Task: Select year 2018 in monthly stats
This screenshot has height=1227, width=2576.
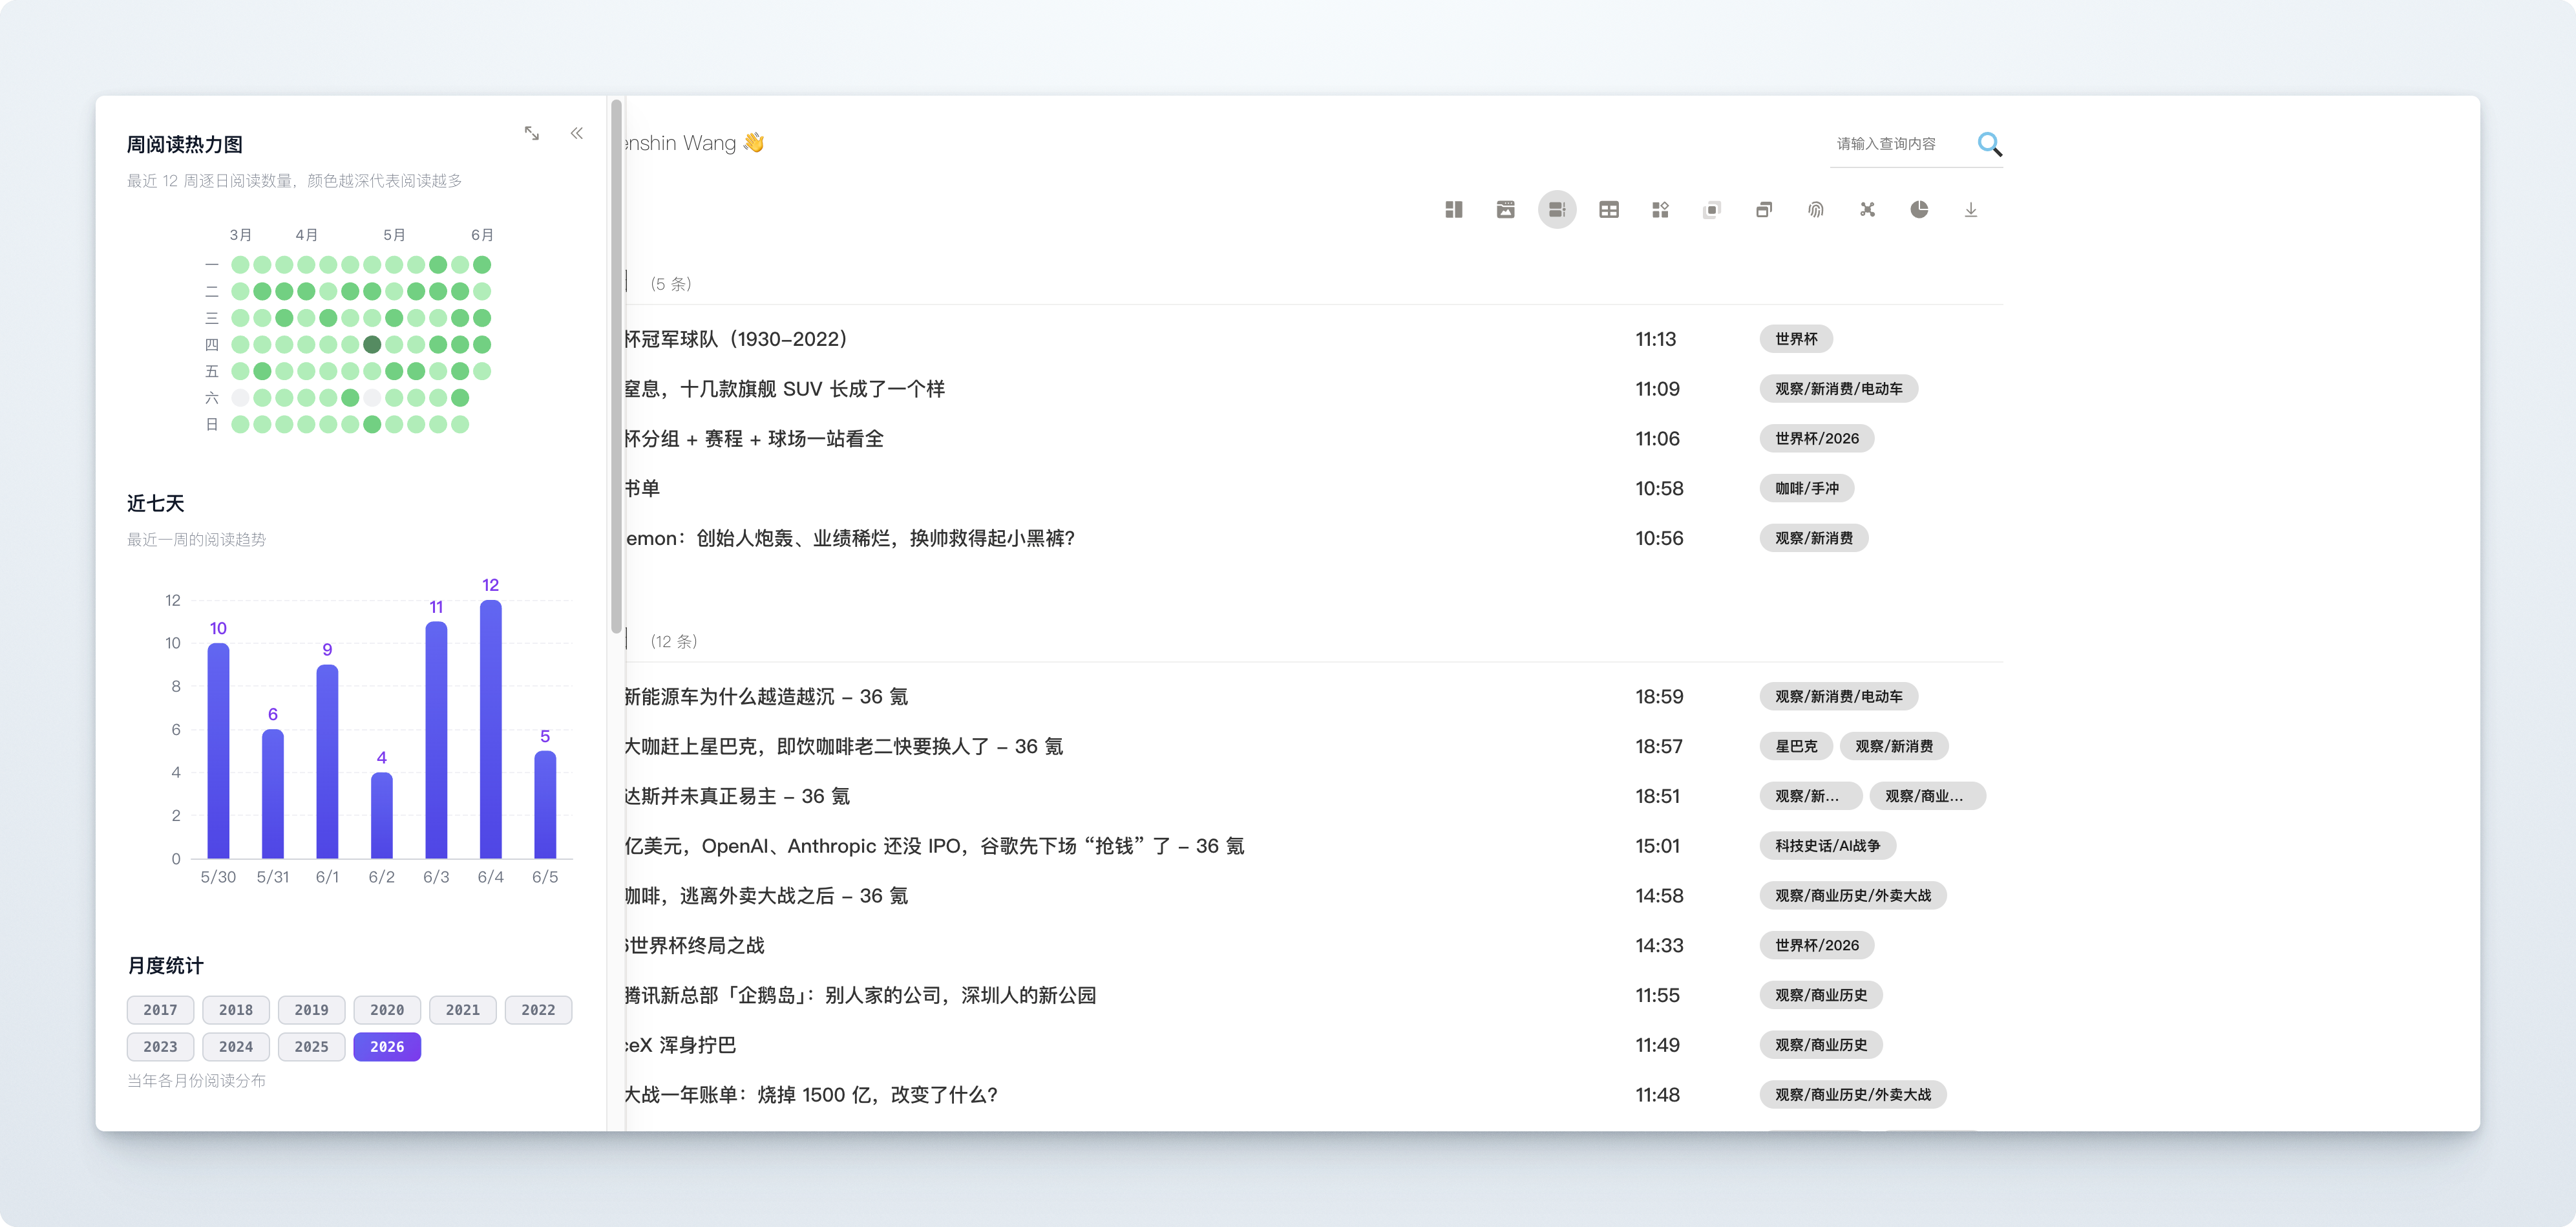Action: click(x=236, y=1010)
